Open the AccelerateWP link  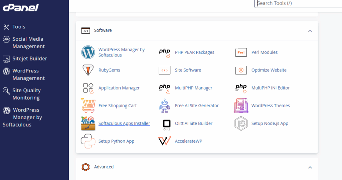(188, 141)
